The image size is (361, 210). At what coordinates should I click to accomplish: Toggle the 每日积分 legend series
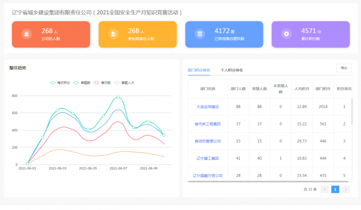(x=60, y=83)
